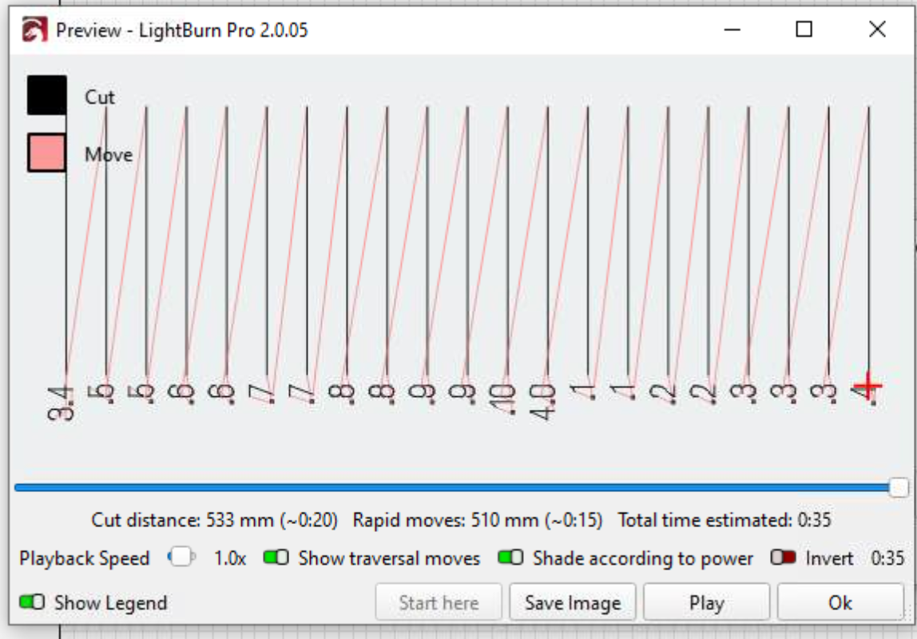
Task: Toggle Show traversal moves off
Action: [276, 558]
